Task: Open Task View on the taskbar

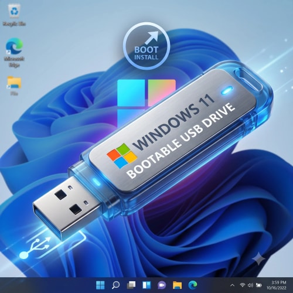Action: pos(131,285)
